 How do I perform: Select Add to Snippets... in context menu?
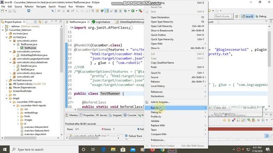176,102
